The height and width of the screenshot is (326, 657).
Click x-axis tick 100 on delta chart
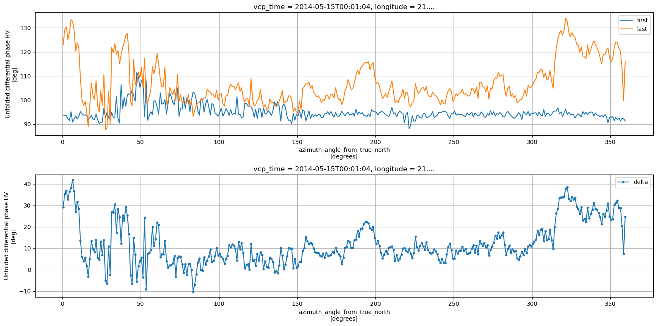[219, 304]
